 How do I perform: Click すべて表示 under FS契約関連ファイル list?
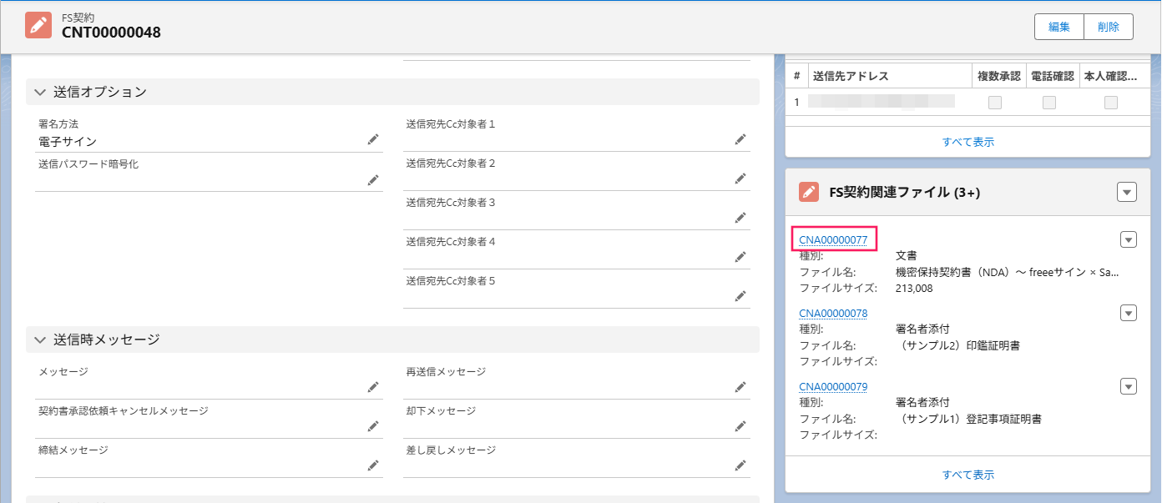968,475
